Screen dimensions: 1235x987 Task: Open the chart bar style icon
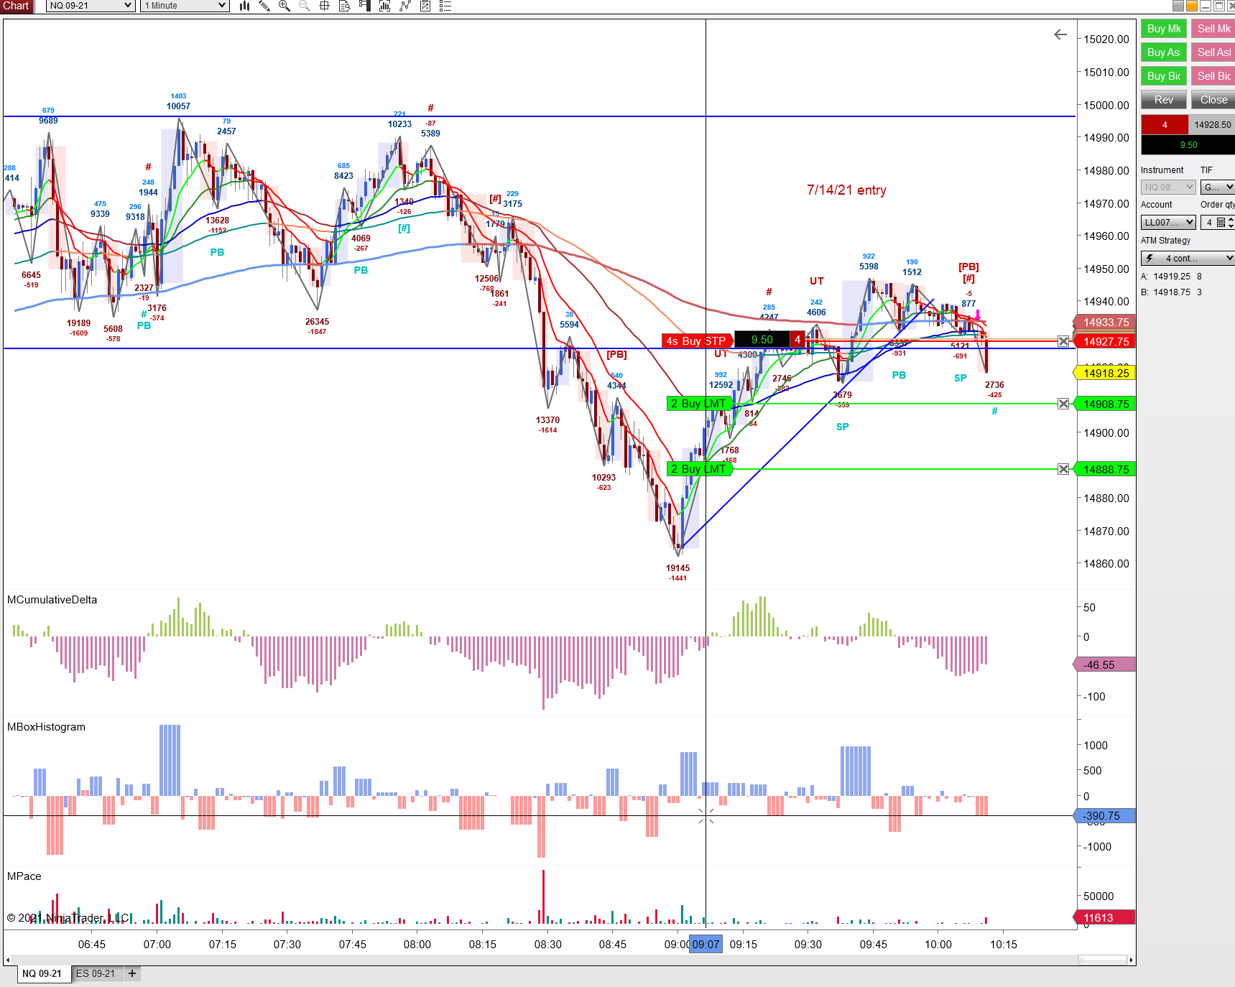(245, 6)
